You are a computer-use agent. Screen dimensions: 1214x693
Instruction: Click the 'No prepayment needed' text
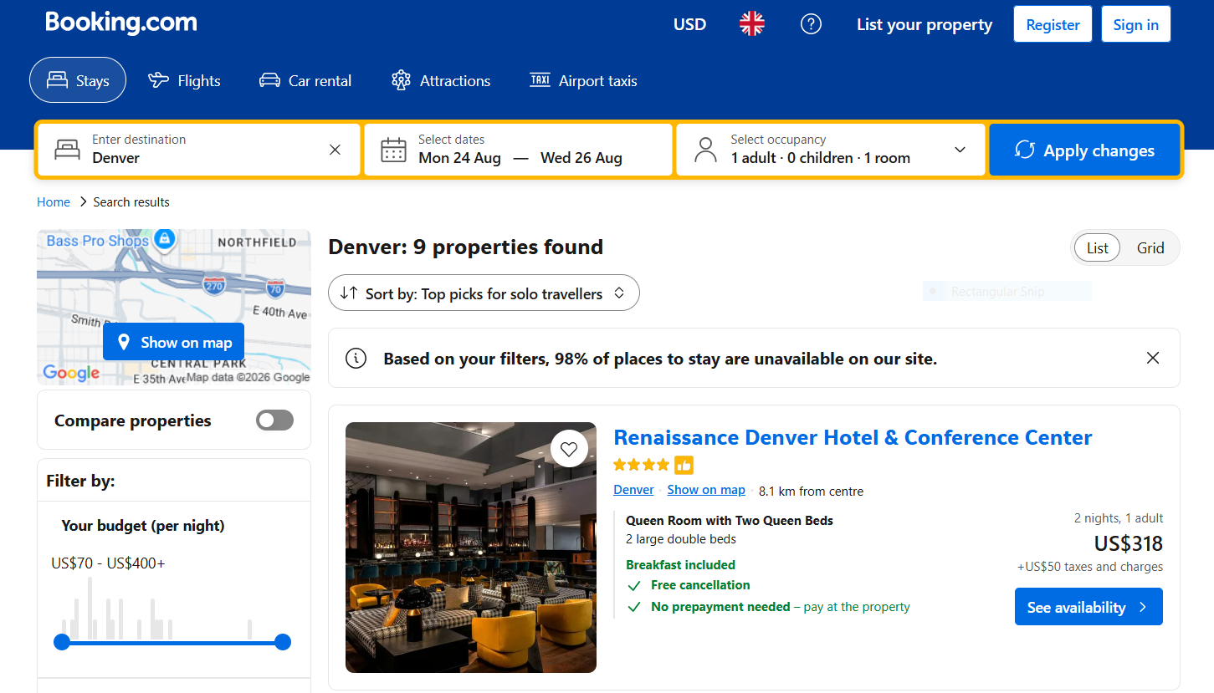[x=720, y=607]
